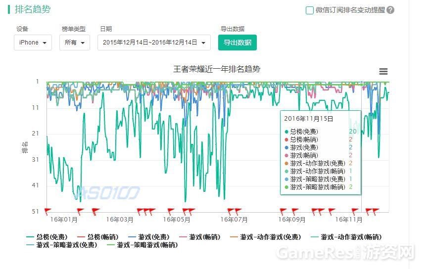Click the 16年05月 axis label
This screenshot has width=427, height=269.
(177, 220)
